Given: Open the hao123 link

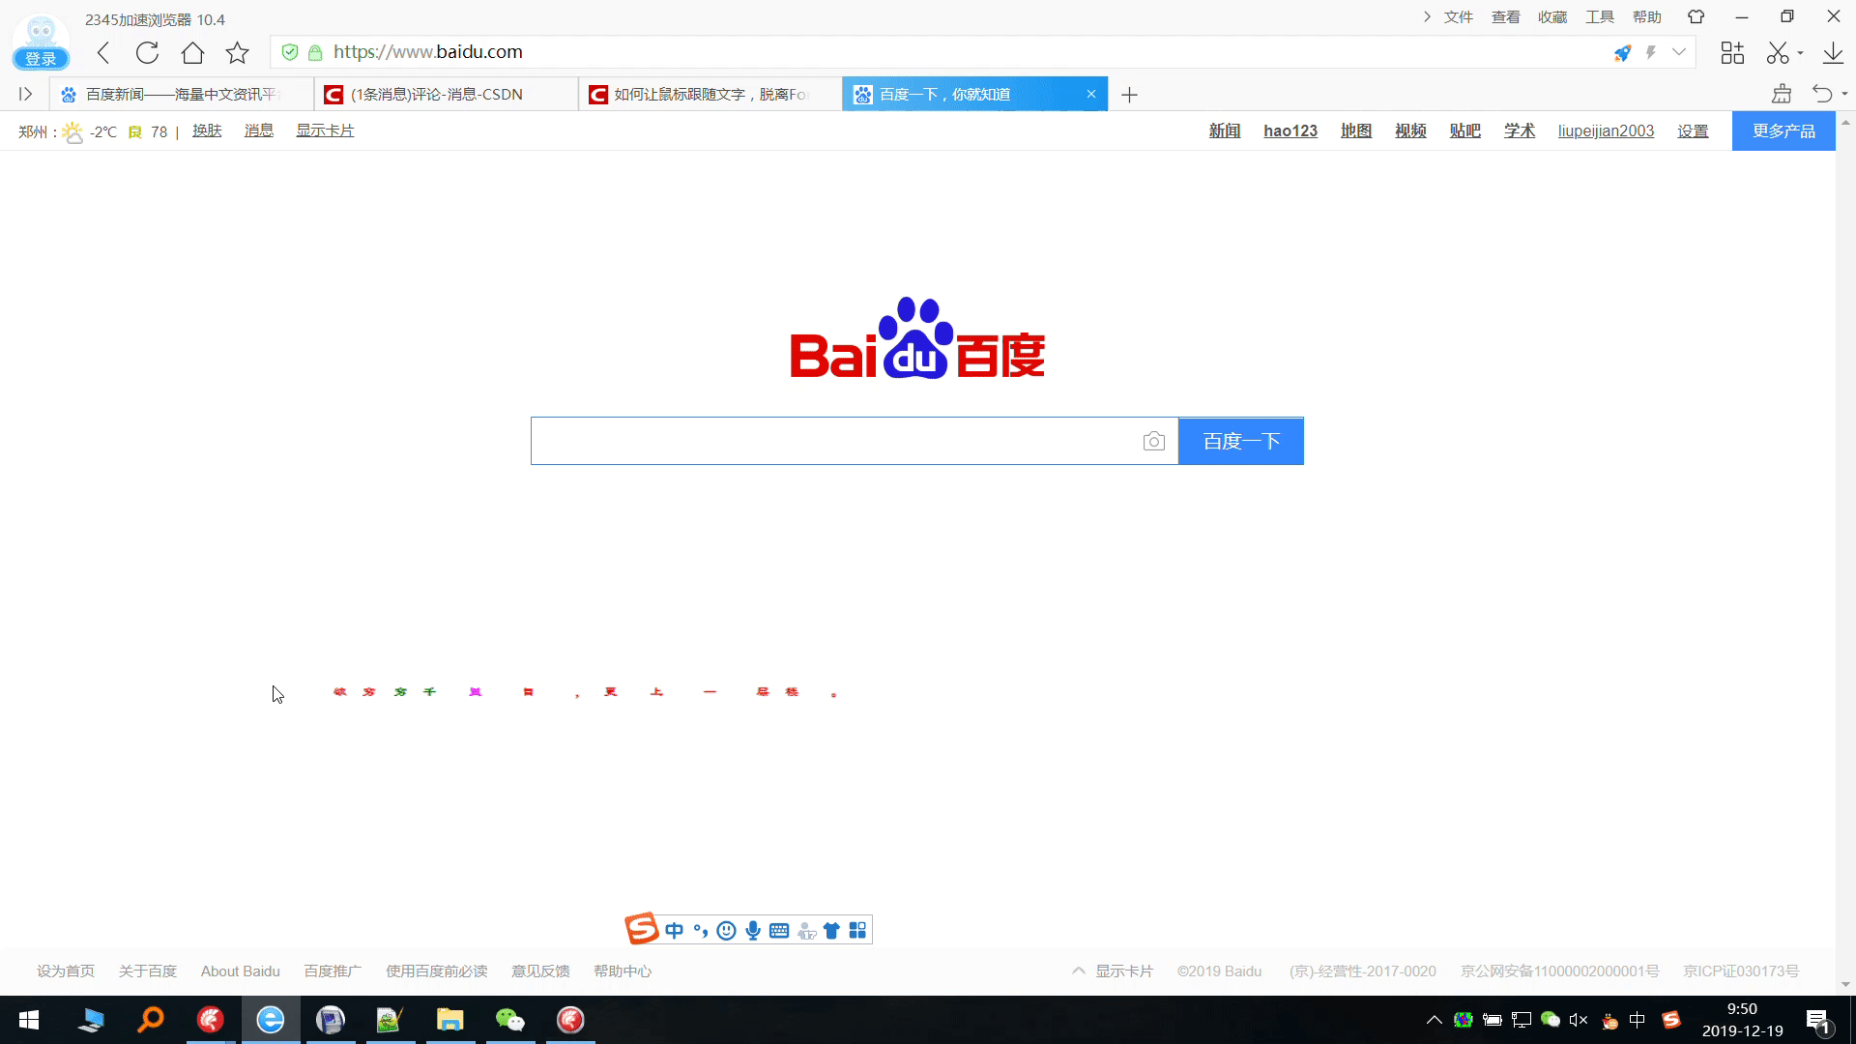Looking at the screenshot, I should point(1290,130).
